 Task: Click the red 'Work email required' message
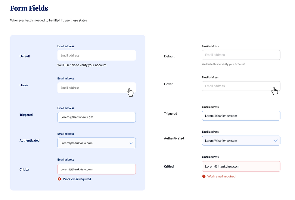coord(221,176)
